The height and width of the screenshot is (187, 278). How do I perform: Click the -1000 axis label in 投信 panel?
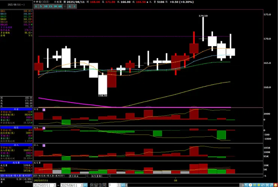pyautogui.click(x=267, y=139)
